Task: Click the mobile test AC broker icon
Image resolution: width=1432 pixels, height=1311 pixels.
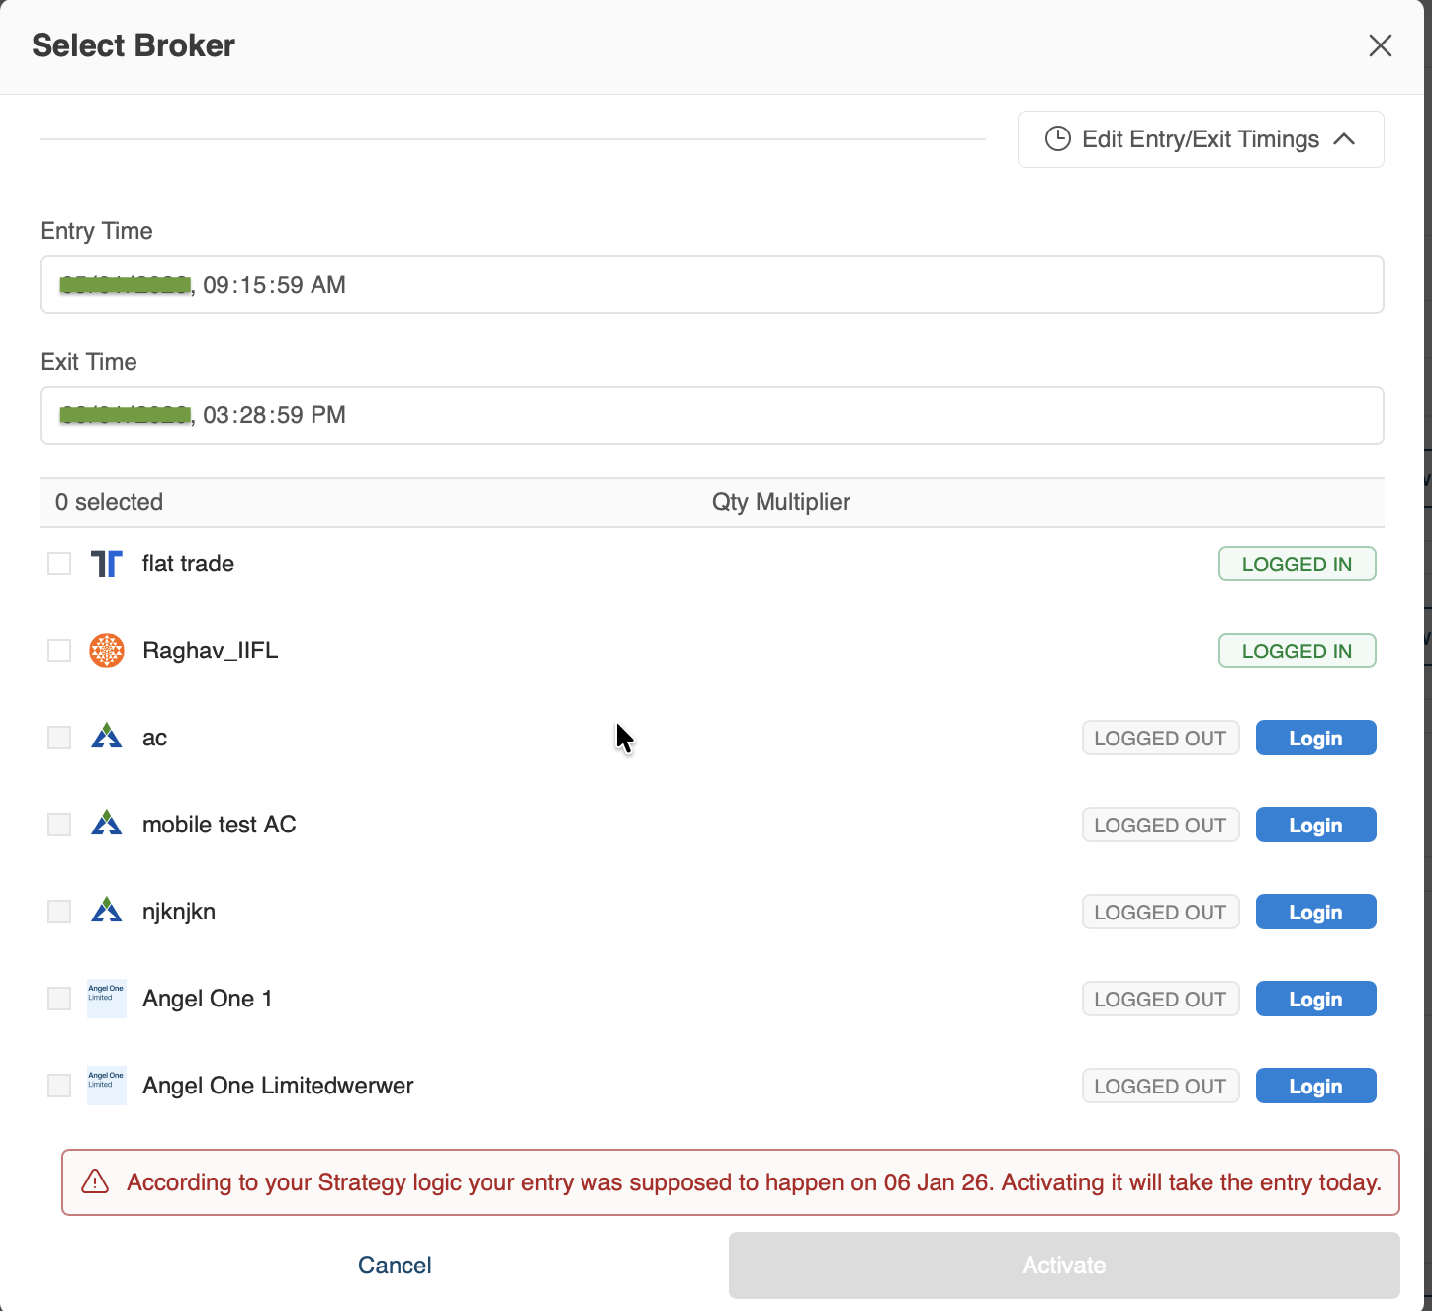Action: pyautogui.click(x=106, y=825)
